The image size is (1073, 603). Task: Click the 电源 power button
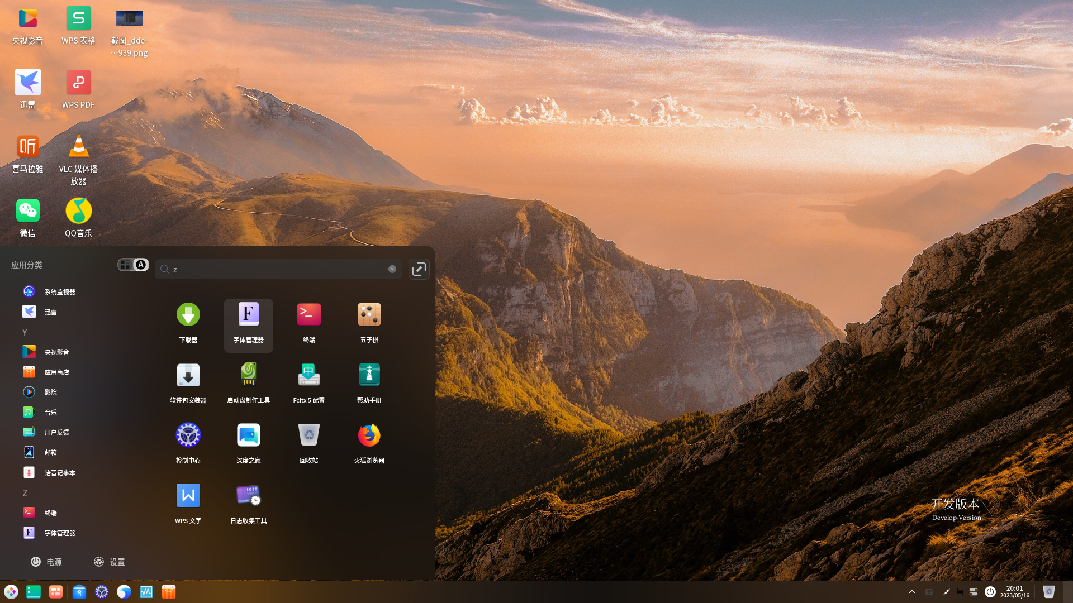click(46, 562)
